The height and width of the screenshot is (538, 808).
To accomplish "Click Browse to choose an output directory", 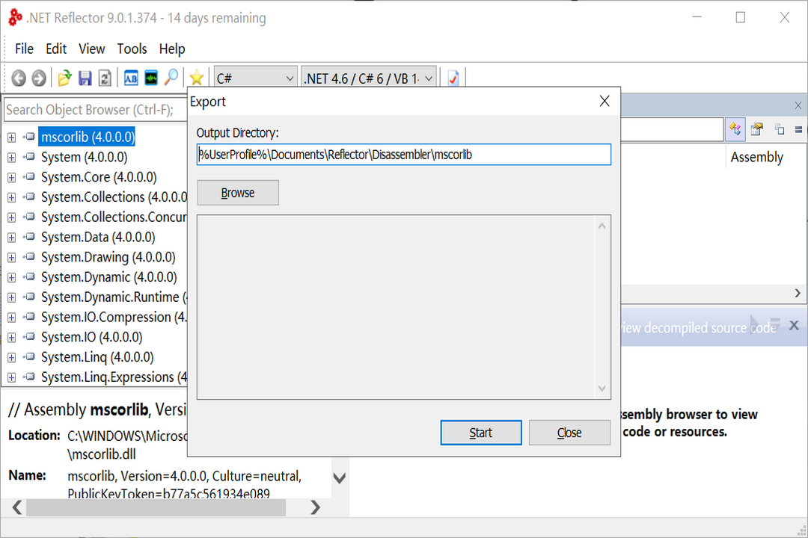I will 237,192.
